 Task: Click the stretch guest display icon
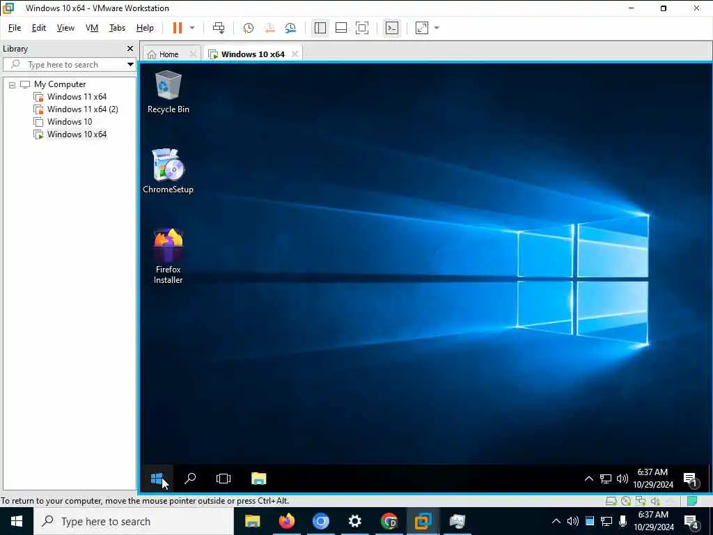422,28
